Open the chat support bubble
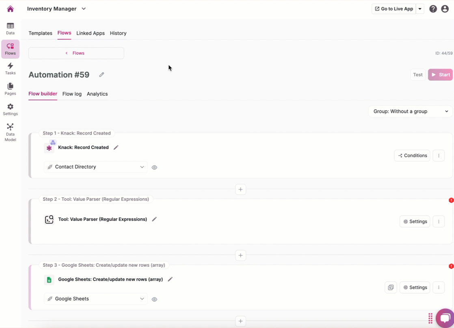 (x=445, y=318)
